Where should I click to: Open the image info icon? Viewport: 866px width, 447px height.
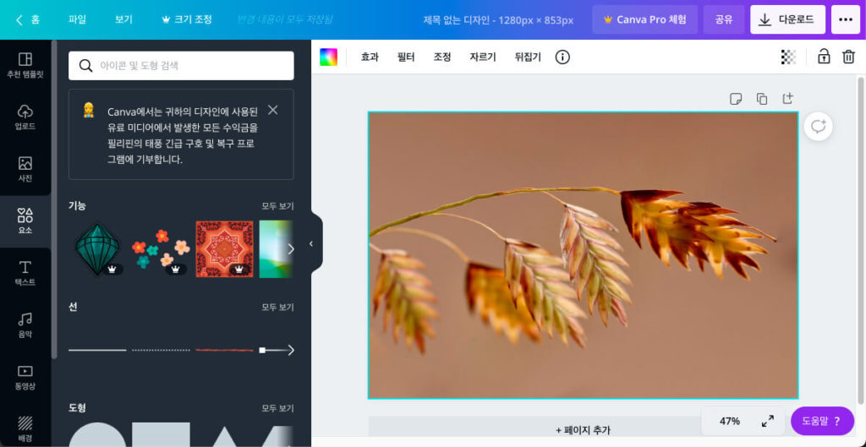[x=562, y=57]
